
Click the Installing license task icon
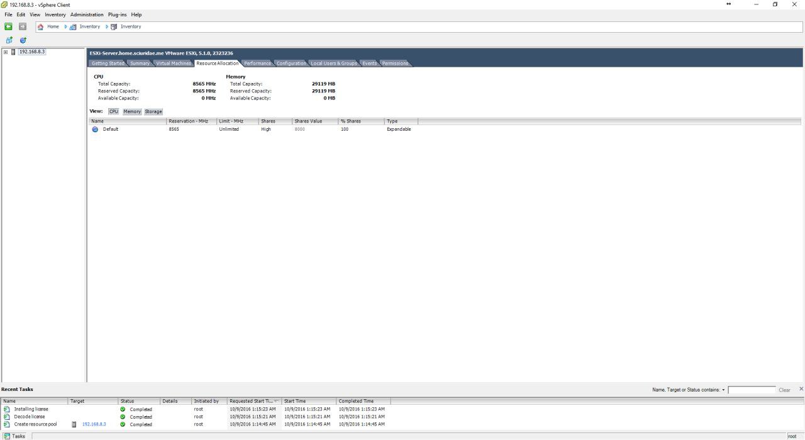(x=7, y=409)
